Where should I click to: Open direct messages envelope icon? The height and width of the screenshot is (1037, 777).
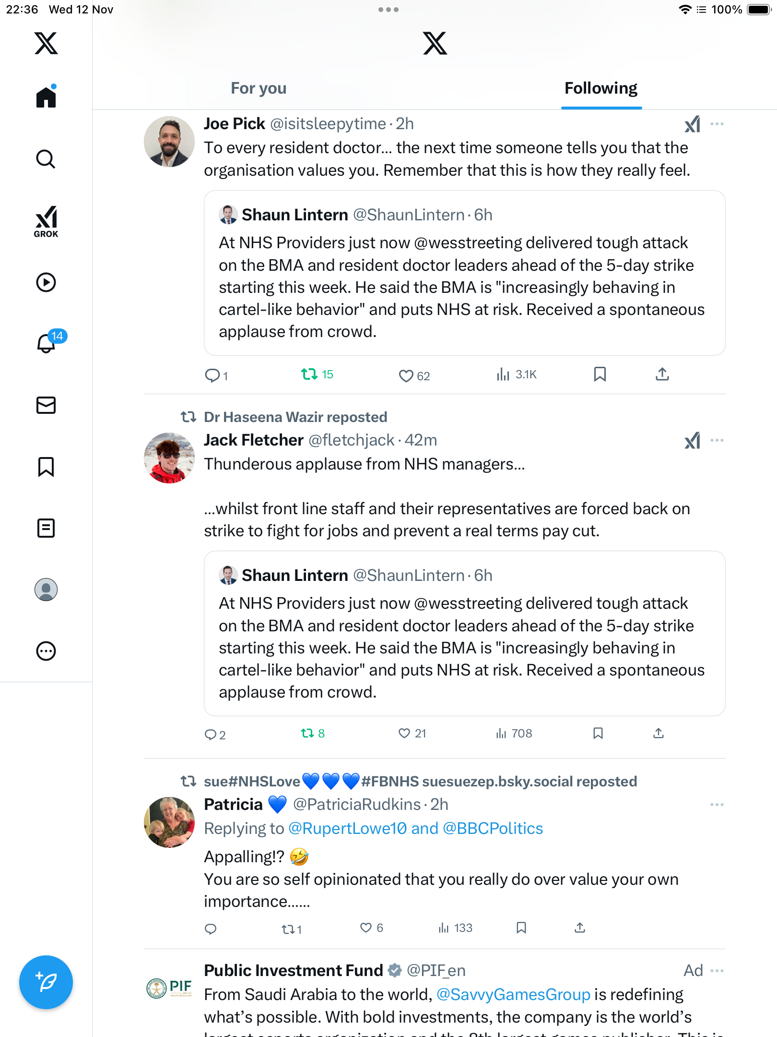(46, 405)
